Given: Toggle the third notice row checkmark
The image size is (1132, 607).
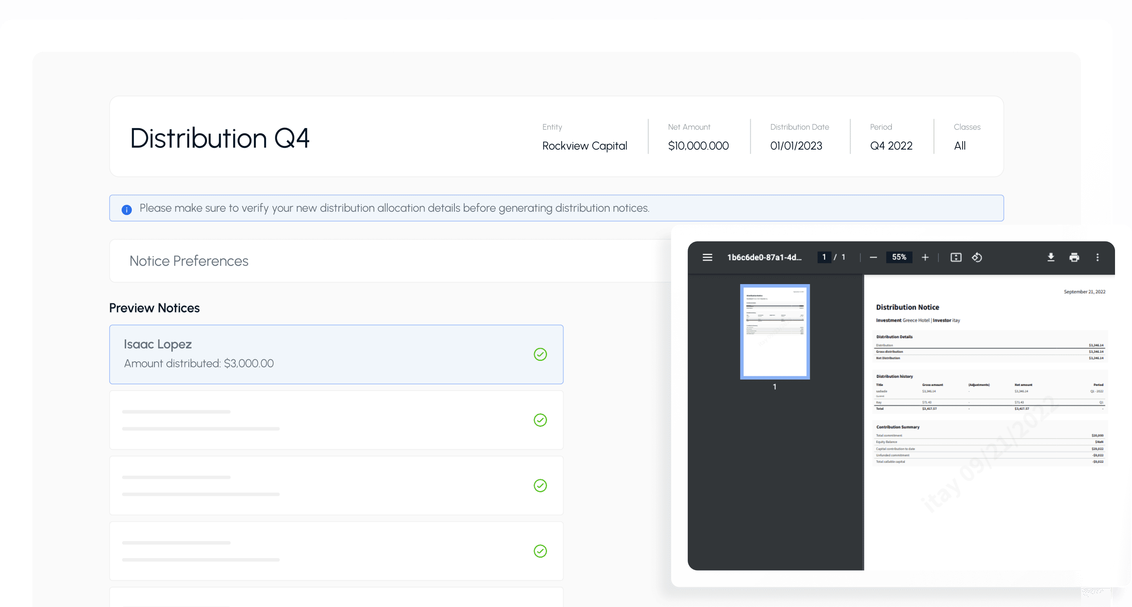Looking at the screenshot, I should pyautogui.click(x=540, y=485).
